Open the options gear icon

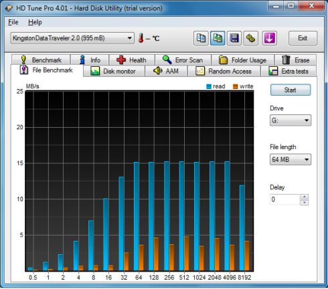coord(250,38)
